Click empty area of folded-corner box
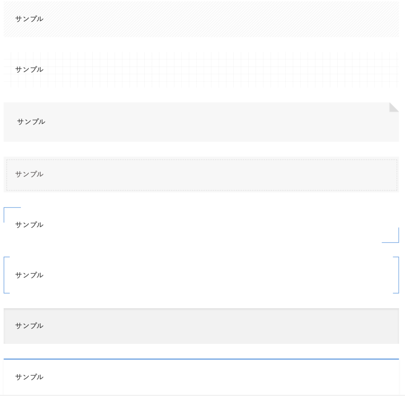 [220, 122]
